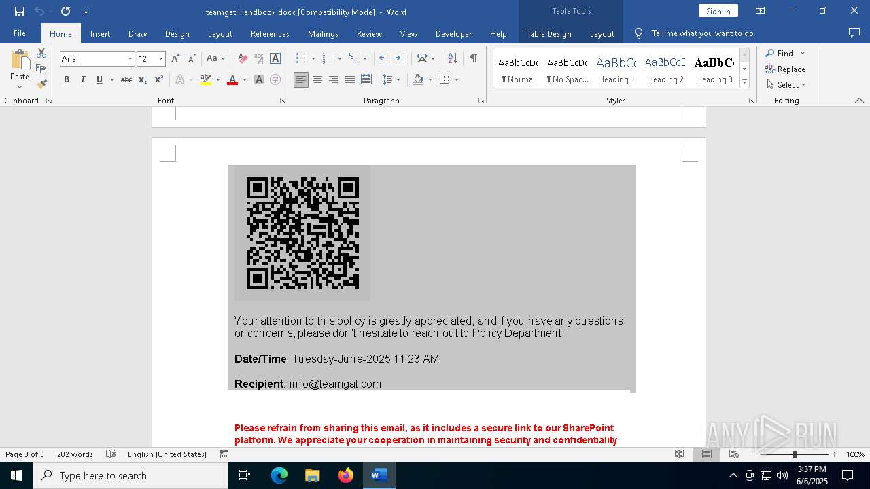Open the References tab
Viewport: 870px width, 489px height.
[270, 33]
